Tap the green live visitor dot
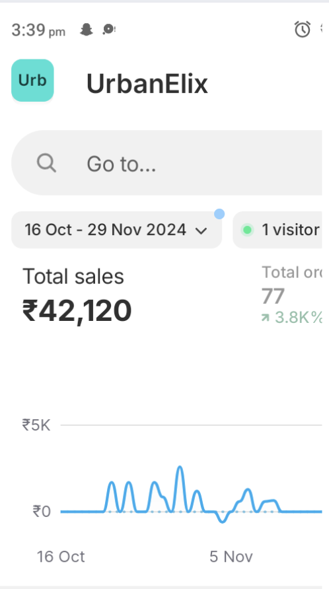This screenshot has height=589, width=329. pos(247,230)
